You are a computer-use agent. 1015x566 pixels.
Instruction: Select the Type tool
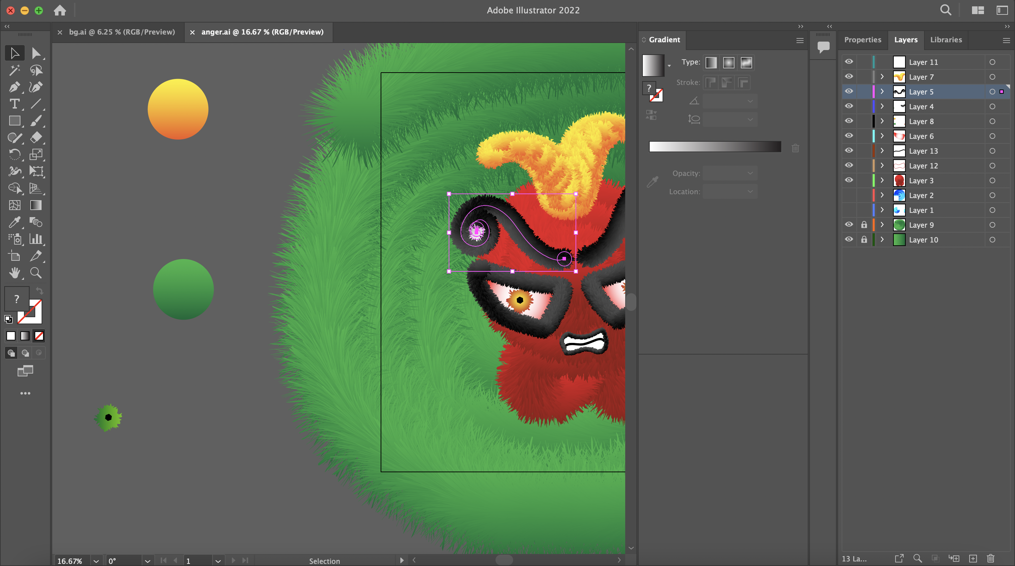[x=14, y=104]
